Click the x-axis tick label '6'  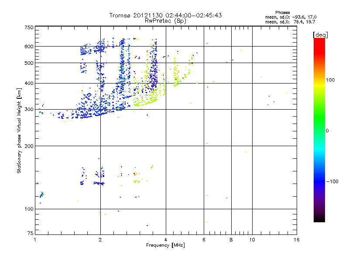click(x=204, y=240)
